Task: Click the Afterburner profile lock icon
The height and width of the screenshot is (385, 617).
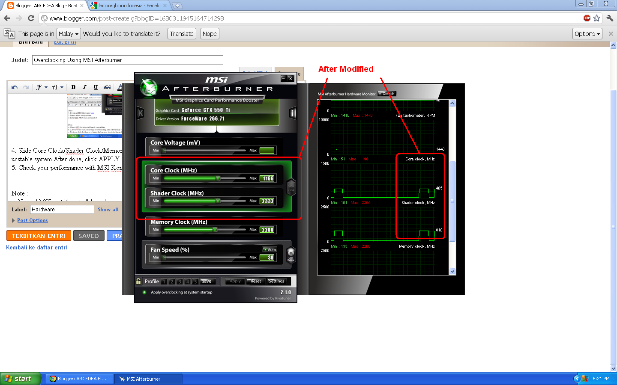Action: tap(138, 281)
